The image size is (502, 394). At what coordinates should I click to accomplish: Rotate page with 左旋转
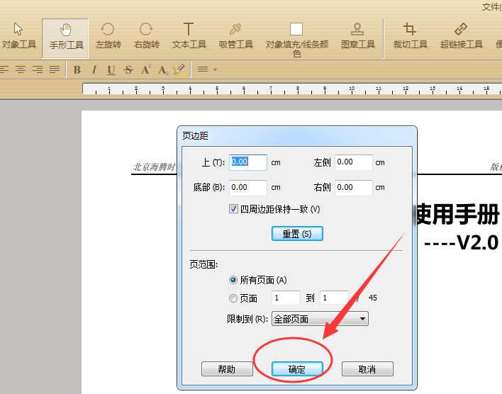click(x=108, y=36)
